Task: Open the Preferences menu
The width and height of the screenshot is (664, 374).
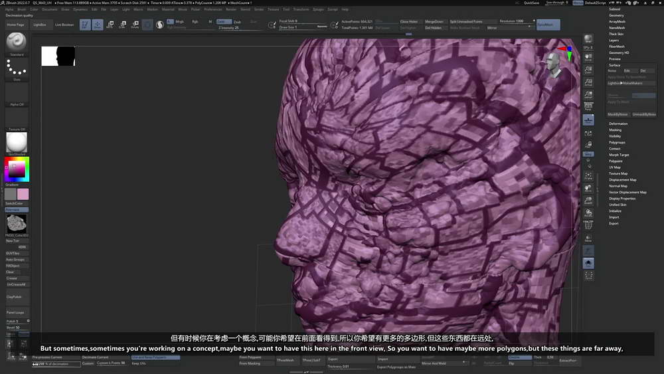Action: 213,9
